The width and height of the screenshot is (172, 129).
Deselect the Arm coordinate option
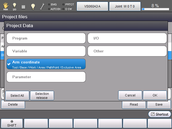click(x=46, y=64)
